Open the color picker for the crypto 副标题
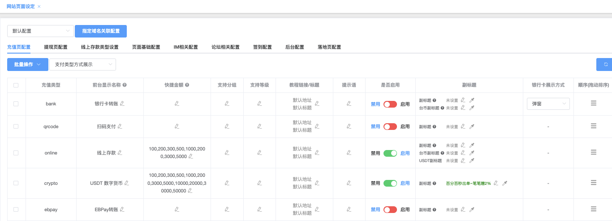The width and height of the screenshot is (612, 221). 505,183
